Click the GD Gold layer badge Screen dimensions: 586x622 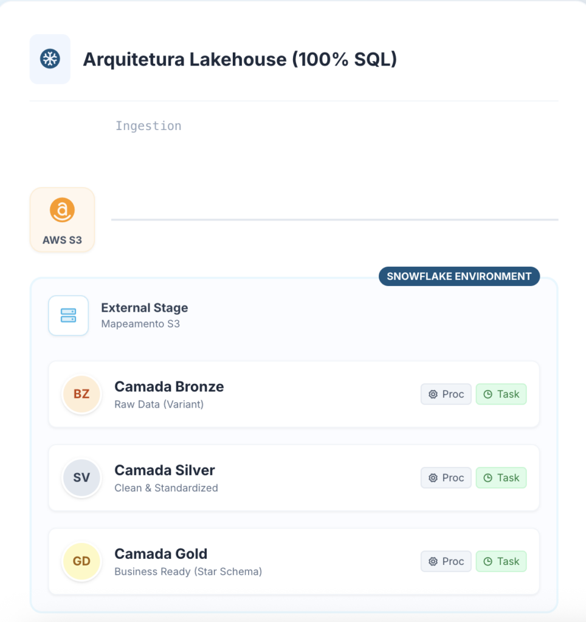[81, 561]
